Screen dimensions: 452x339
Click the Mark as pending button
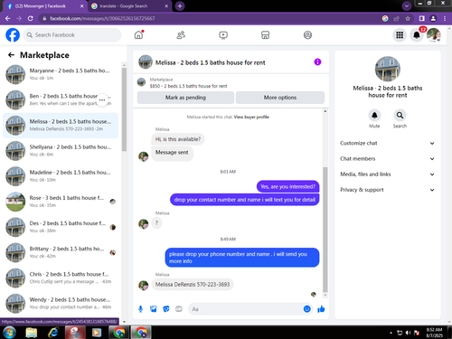(x=185, y=98)
